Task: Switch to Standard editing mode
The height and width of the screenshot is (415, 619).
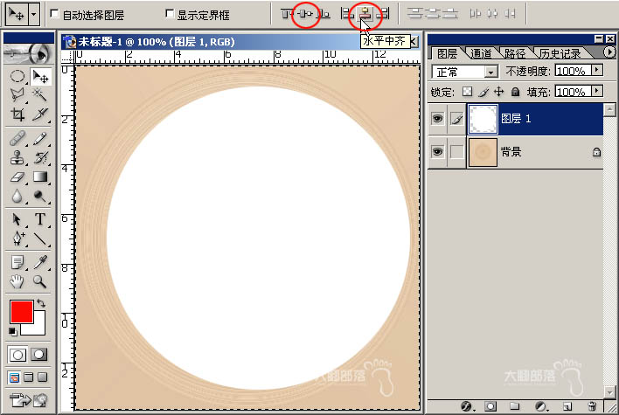Action: tap(17, 355)
